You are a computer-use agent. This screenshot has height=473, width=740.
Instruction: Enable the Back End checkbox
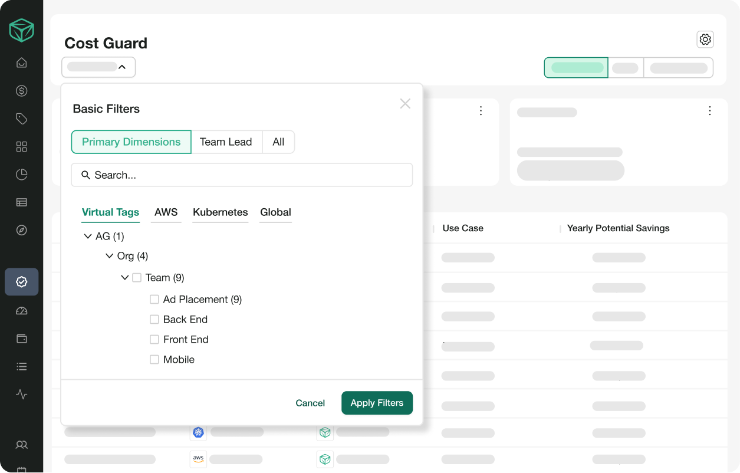pos(154,320)
